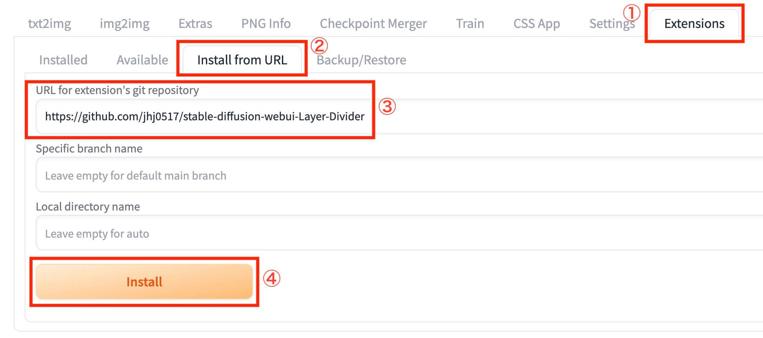Select the Install from URL sub-tab
This screenshot has width=763, height=338.
242,60
